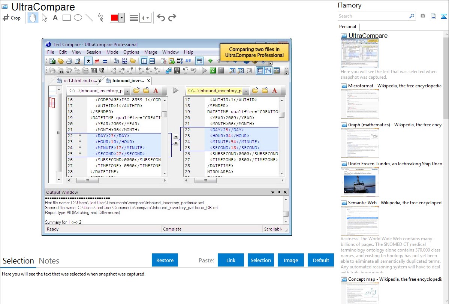
Task: Open the Under Frozen Tundra snapshot thumbnail
Action: pyautogui.click(x=360, y=182)
